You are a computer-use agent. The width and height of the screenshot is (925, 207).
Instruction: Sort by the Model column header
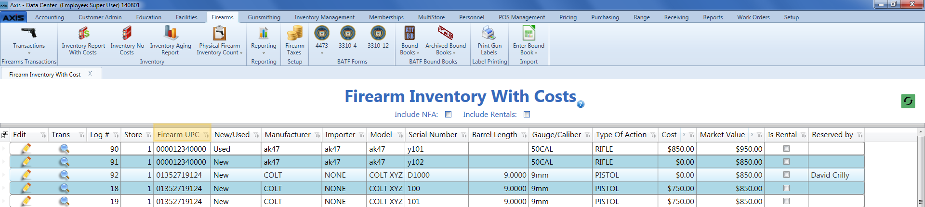coord(381,135)
